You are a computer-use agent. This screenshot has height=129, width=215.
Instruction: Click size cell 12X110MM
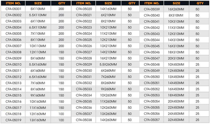click(38, 52)
